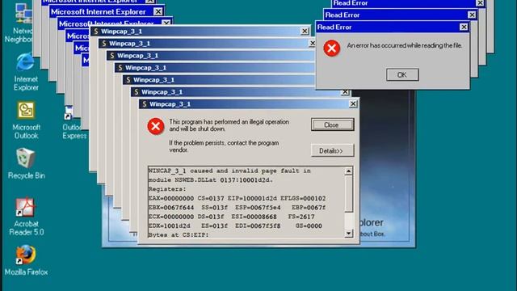517x291 pixels.
Task: Click the red error icon in Read Error dialog
Action: click(x=332, y=48)
